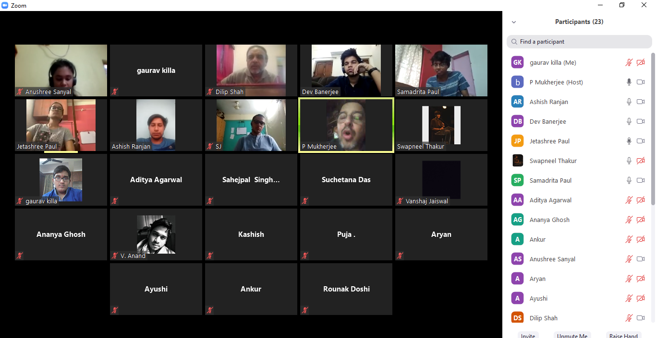
Task: Click the Raise Hand button
Action: (x=623, y=336)
